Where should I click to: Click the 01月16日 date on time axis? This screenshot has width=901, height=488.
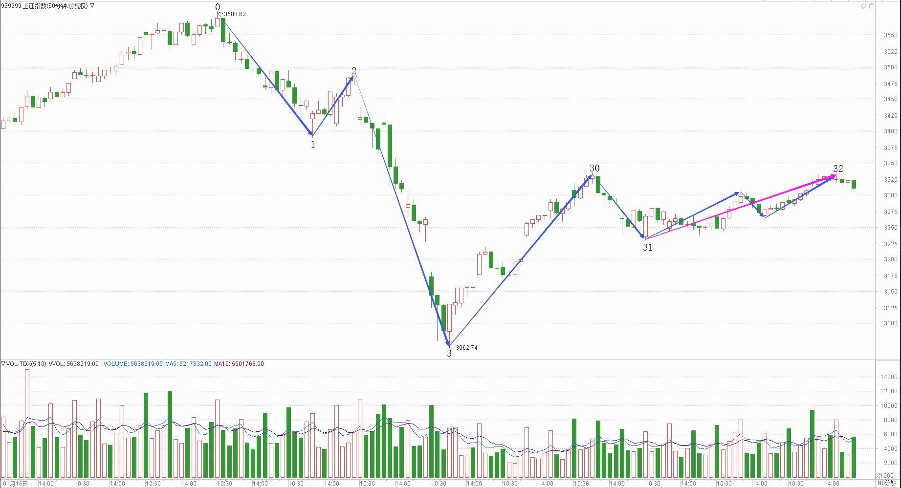(x=16, y=483)
